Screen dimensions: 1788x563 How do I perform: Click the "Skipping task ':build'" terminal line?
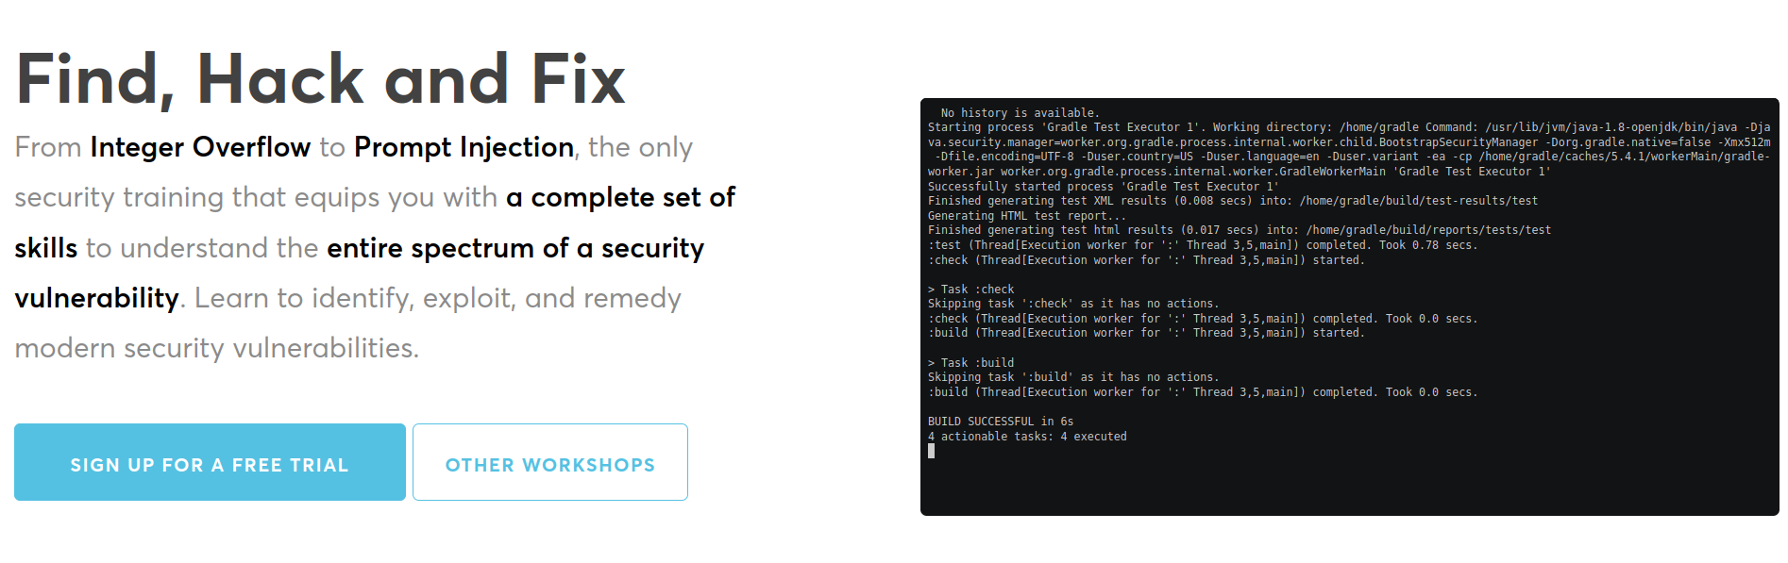1072,377
